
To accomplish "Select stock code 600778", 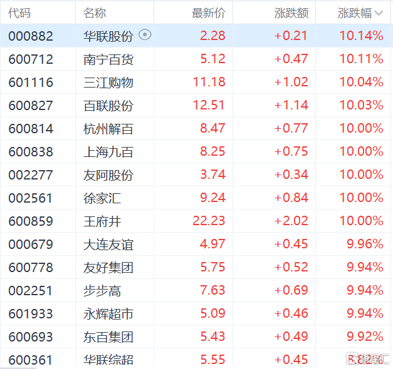I will pyautogui.click(x=31, y=268).
